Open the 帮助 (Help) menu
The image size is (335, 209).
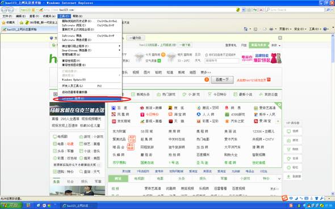(x=77, y=16)
